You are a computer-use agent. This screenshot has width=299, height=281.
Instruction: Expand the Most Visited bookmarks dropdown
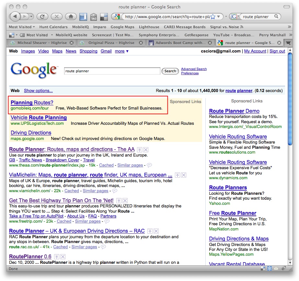(20, 27)
